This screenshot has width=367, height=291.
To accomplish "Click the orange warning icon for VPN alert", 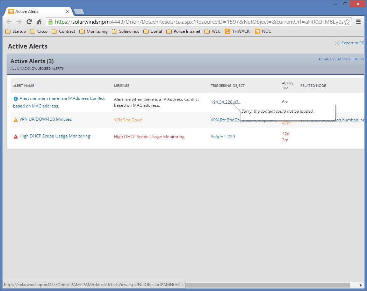I will [16, 120].
